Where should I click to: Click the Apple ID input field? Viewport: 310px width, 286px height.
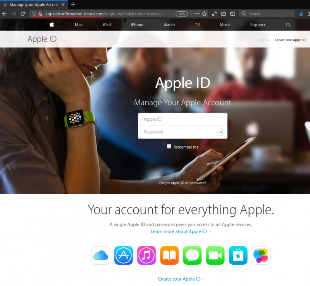tap(182, 119)
